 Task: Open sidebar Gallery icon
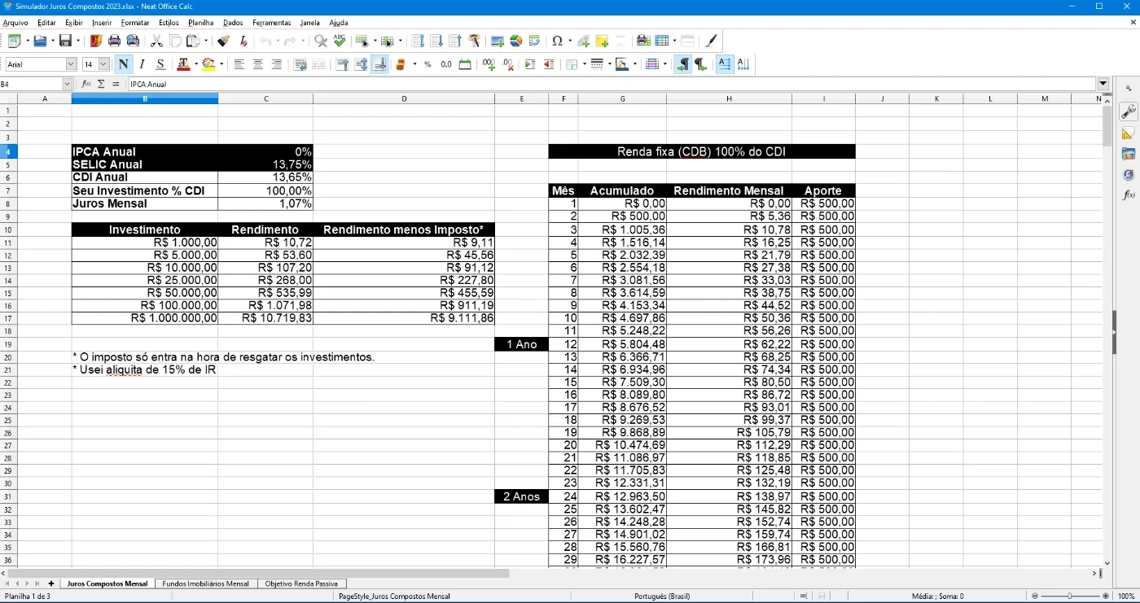[1128, 154]
